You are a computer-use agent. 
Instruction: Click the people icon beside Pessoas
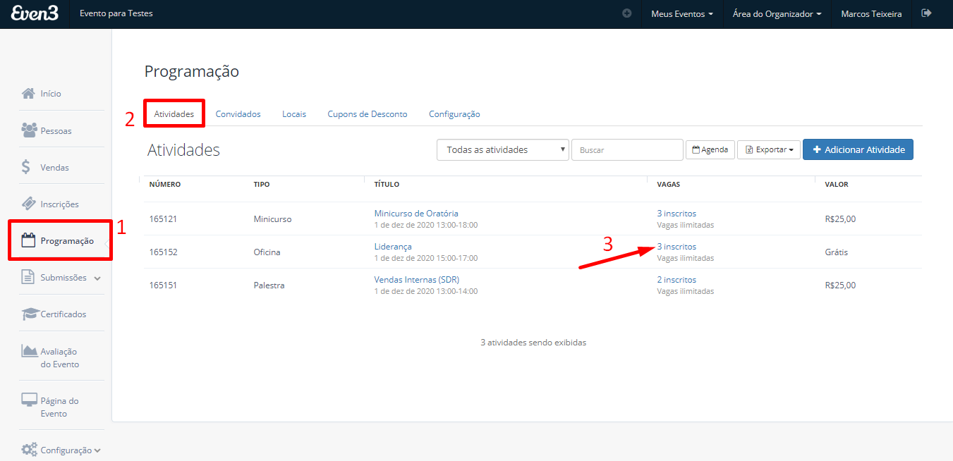tap(29, 130)
